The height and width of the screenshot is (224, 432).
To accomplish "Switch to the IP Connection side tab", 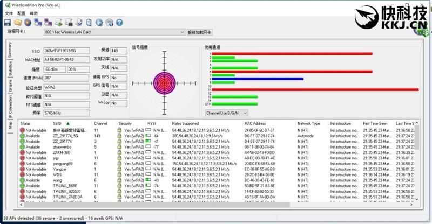I will pos(10,107).
